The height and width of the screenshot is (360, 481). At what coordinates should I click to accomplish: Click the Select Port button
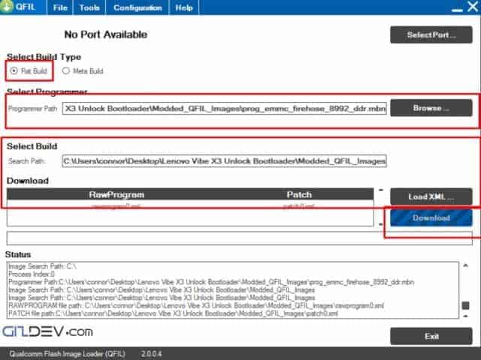(x=431, y=34)
